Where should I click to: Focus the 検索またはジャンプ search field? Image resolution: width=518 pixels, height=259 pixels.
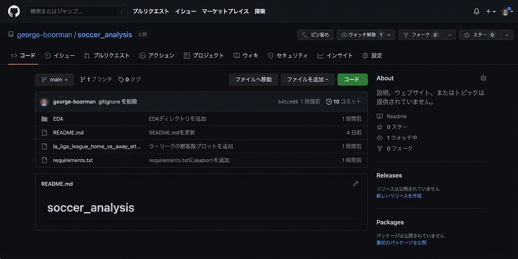tap(76, 11)
